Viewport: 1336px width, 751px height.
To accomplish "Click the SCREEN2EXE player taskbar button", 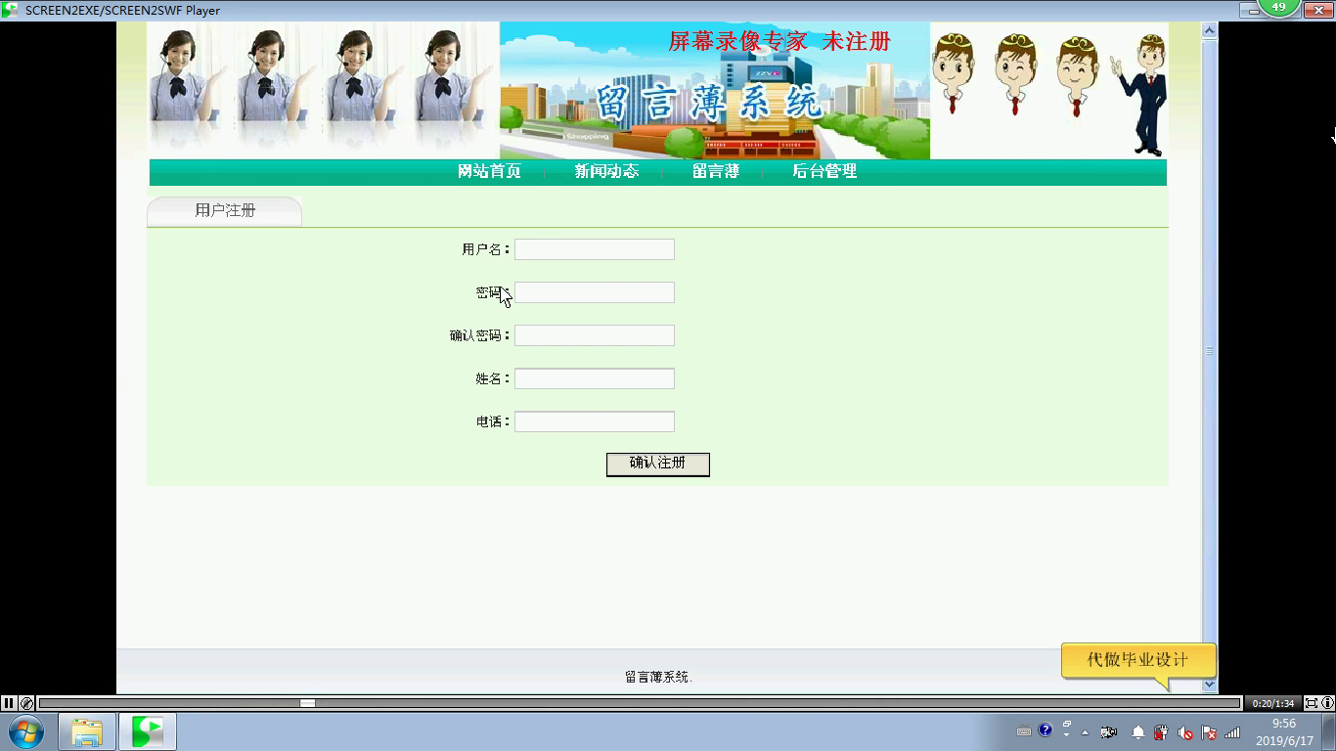I will tap(148, 731).
